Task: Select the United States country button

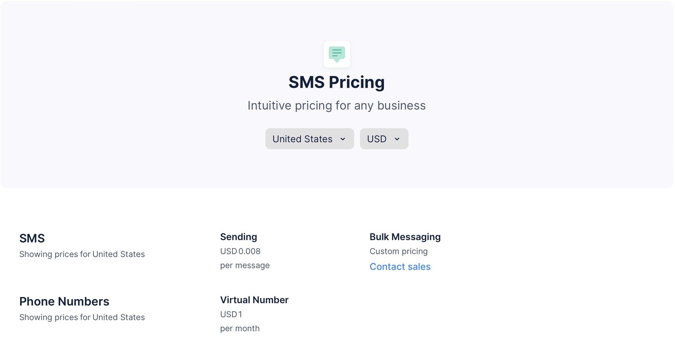Action: tap(309, 139)
